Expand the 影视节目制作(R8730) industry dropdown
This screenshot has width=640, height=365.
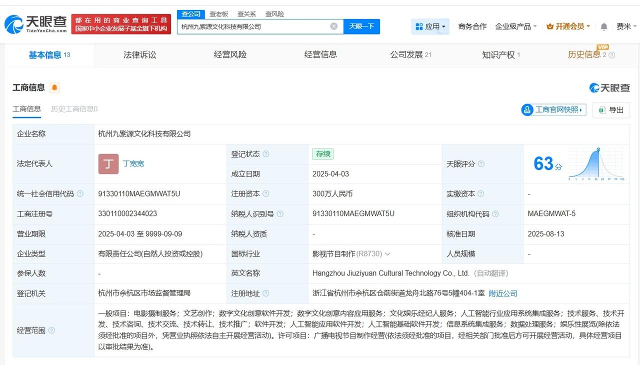pos(388,253)
